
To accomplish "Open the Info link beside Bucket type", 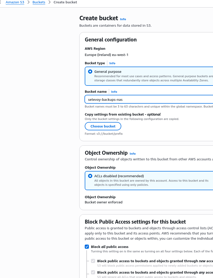I will coord(112,63).
